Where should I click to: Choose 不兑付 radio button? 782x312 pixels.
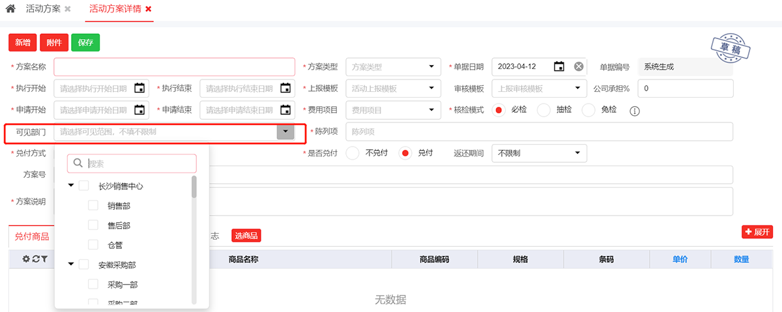point(353,153)
